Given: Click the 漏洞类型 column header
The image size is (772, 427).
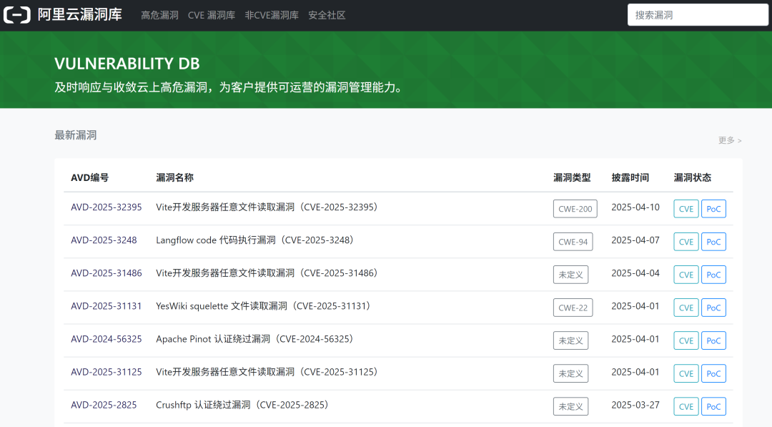Looking at the screenshot, I should coord(572,178).
